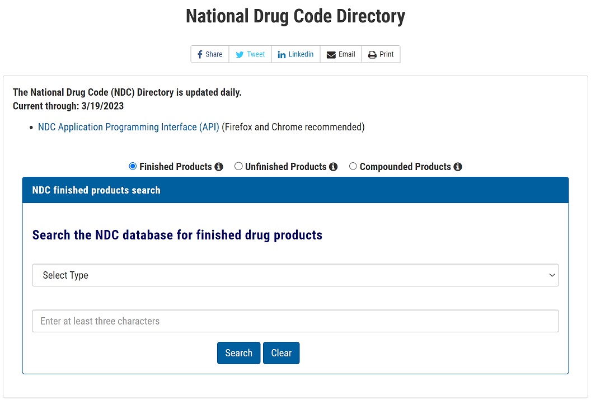Click the Facebook Share icon

click(x=199, y=54)
